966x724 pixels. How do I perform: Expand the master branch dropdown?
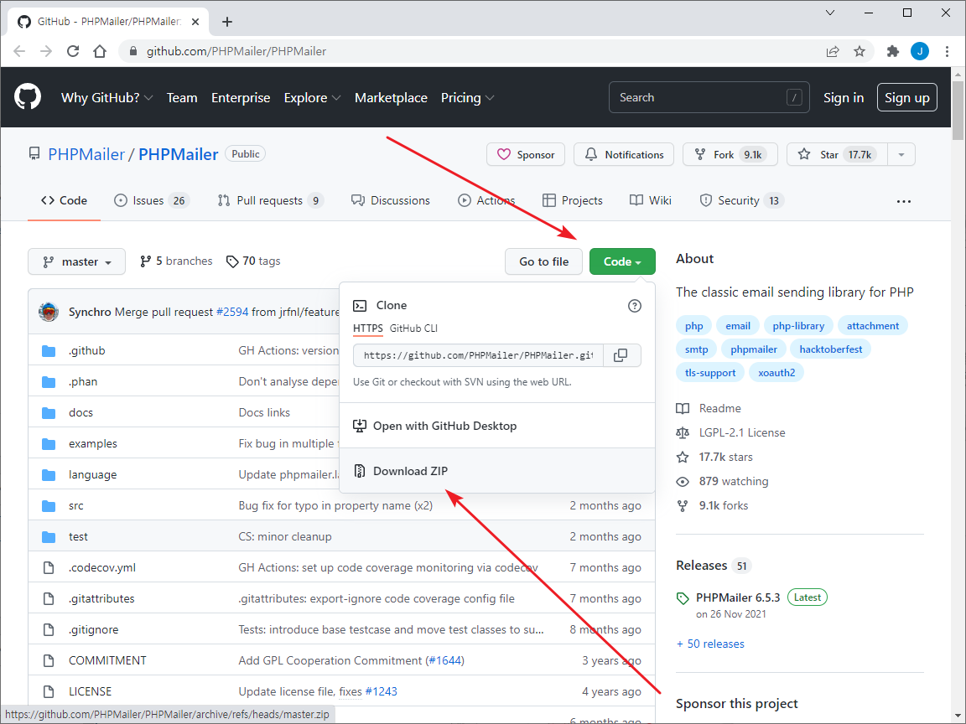pyautogui.click(x=76, y=261)
